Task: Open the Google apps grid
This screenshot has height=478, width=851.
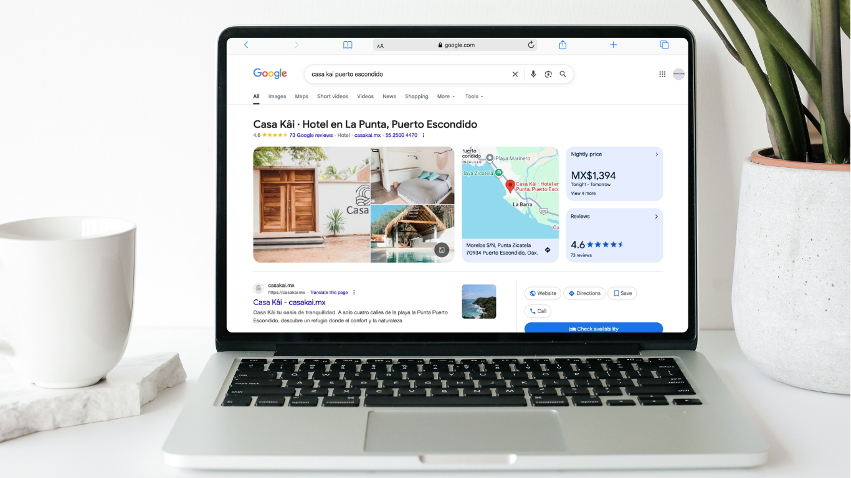Action: (x=662, y=74)
